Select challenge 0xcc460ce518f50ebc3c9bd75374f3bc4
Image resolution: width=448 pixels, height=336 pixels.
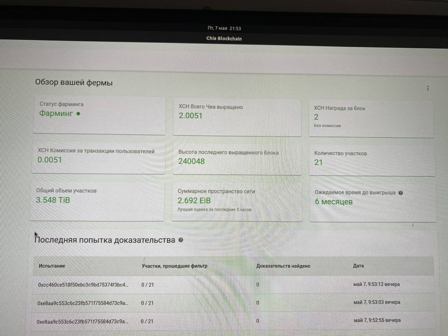tap(83, 285)
